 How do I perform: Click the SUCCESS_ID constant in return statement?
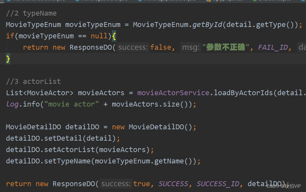coord(218,184)
